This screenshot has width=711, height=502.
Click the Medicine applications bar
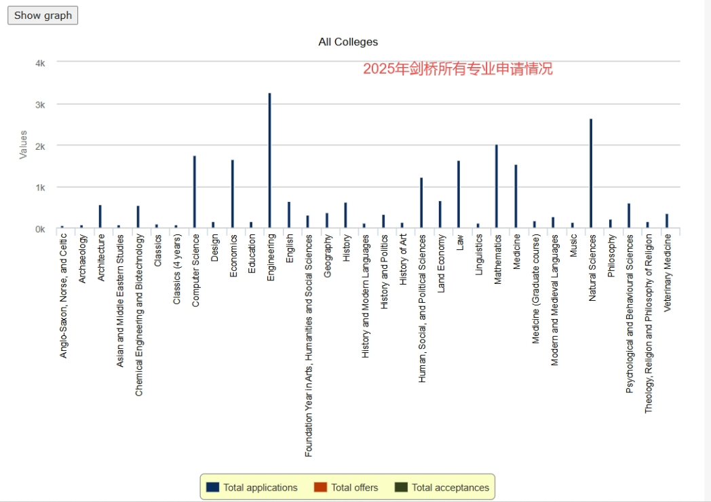coord(516,196)
